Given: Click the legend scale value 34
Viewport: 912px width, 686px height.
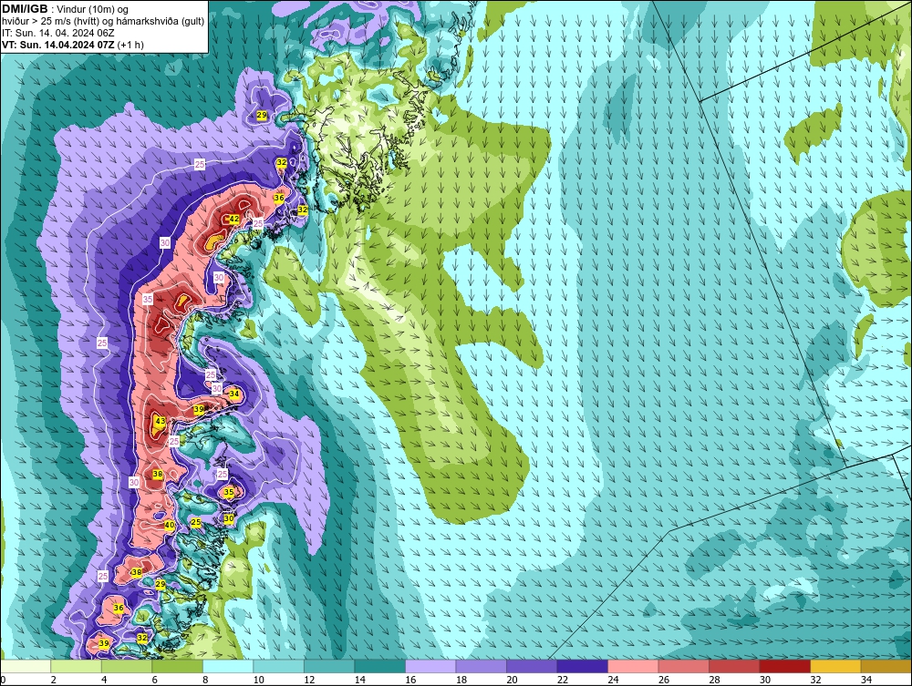Looking at the screenshot, I should (x=866, y=680).
